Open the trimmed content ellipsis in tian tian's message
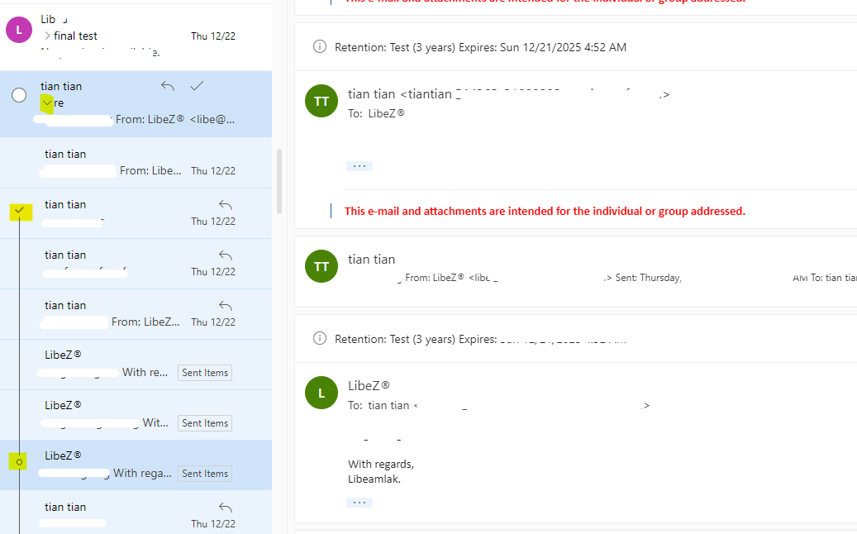Viewport: 857px width, 534px height. click(x=359, y=165)
